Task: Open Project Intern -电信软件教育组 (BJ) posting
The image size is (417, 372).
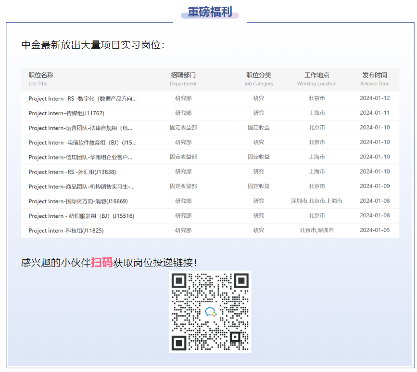Action: [x=82, y=143]
